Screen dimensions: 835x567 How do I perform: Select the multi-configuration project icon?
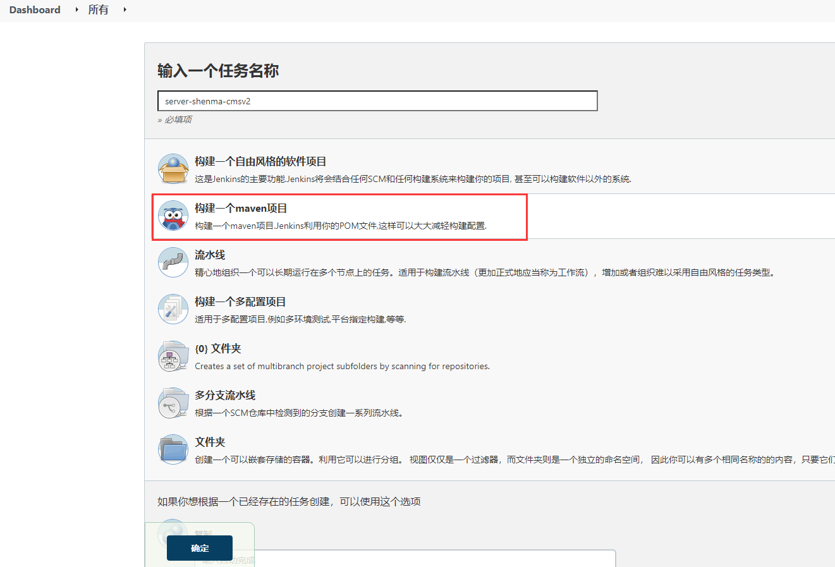[x=173, y=309]
